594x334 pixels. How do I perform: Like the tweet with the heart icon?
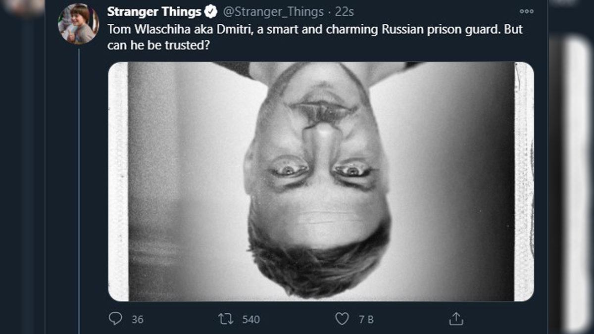click(x=342, y=319)
